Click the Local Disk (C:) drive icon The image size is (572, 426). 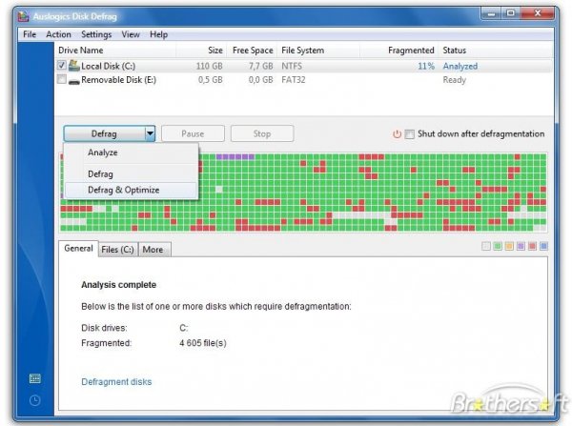74,66
